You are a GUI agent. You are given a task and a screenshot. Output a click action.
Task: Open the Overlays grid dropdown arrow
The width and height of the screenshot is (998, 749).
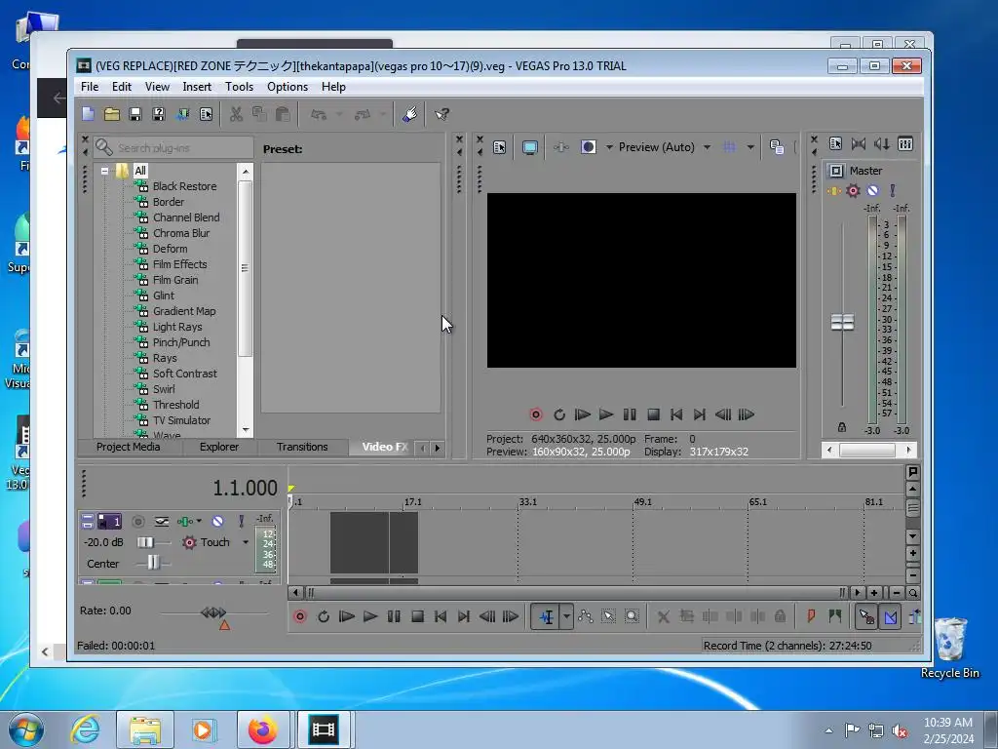[750, 147]
